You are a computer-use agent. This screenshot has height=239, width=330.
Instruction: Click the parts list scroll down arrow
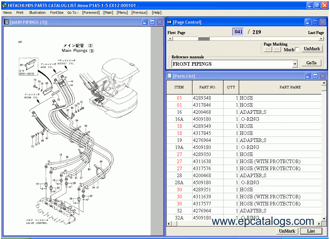[324, 219]
